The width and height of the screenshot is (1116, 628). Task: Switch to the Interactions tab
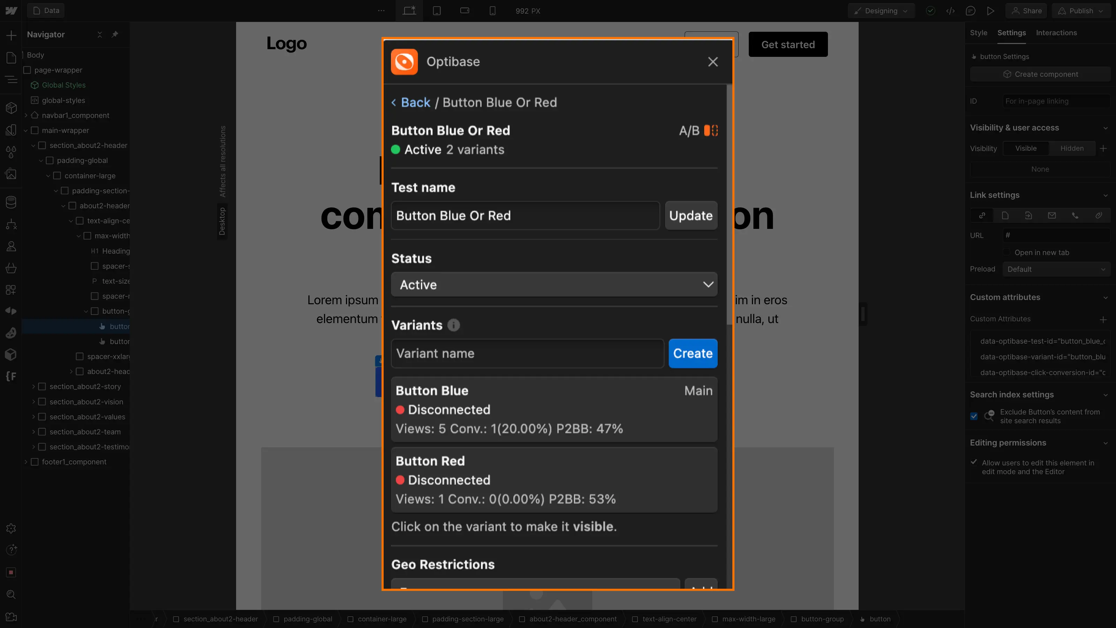click(1056, 32)
